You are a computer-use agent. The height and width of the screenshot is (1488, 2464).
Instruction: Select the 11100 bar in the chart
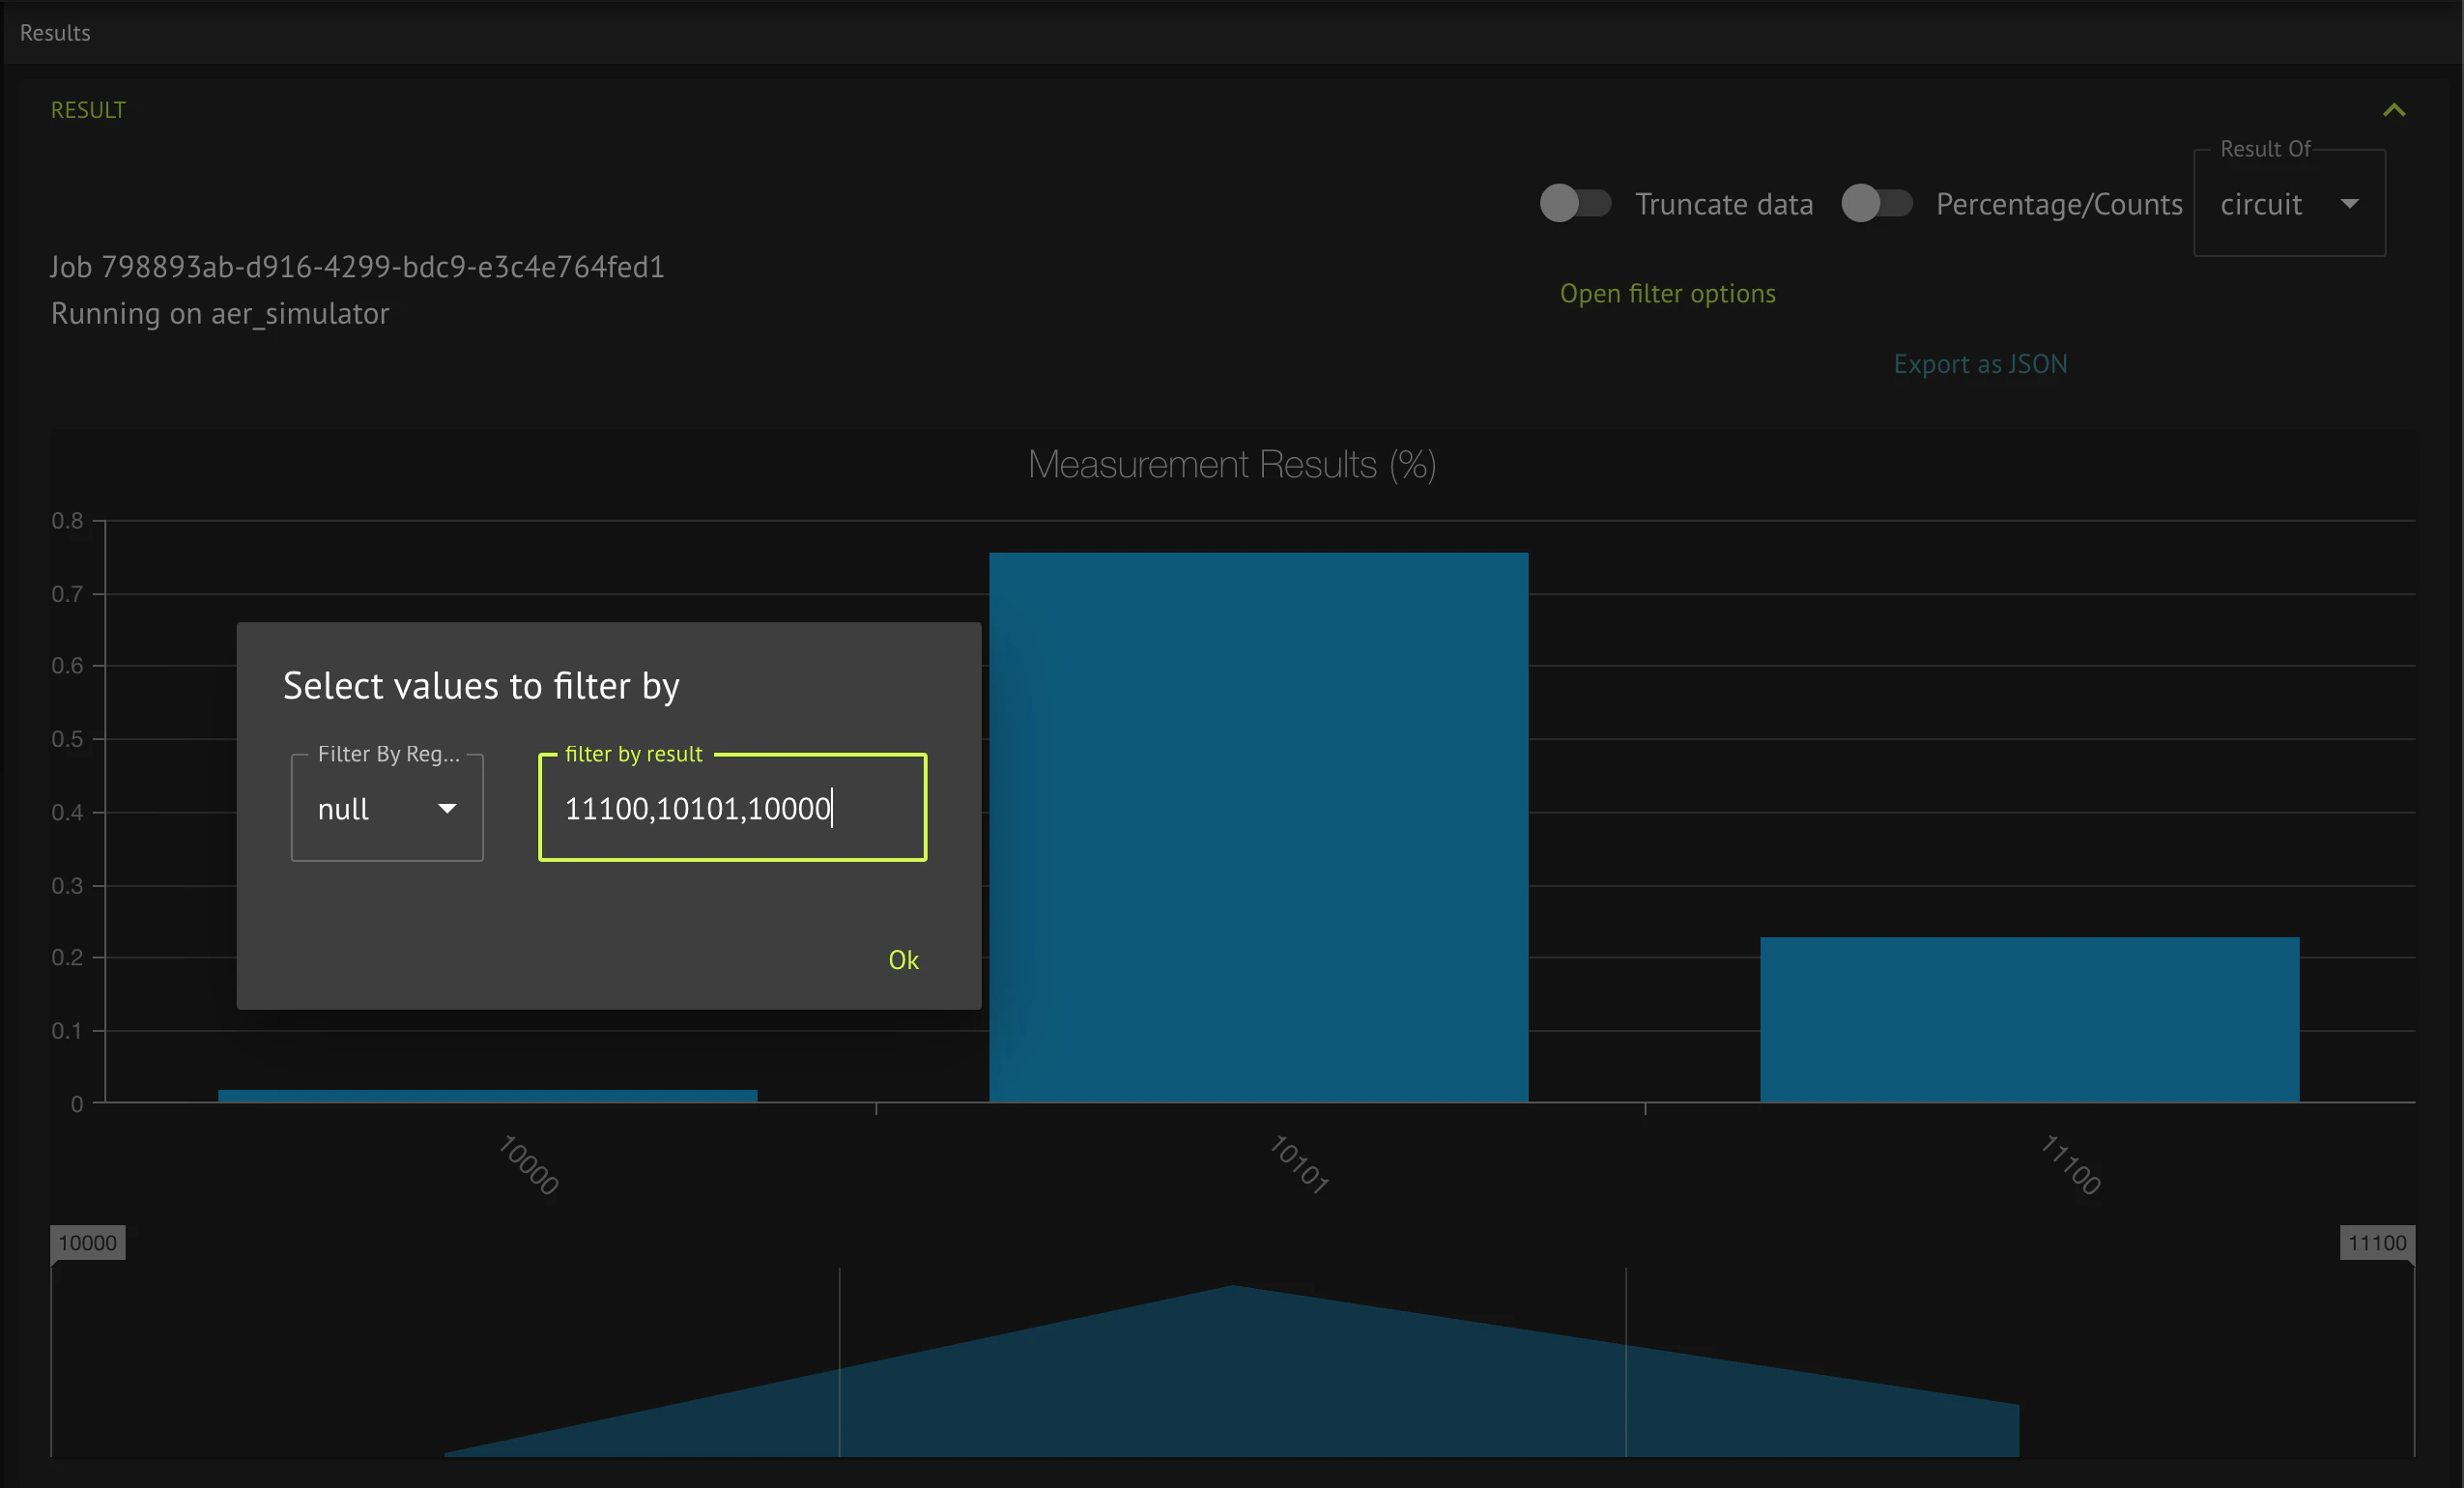pyautogui.click(x=2029, y=1020)
